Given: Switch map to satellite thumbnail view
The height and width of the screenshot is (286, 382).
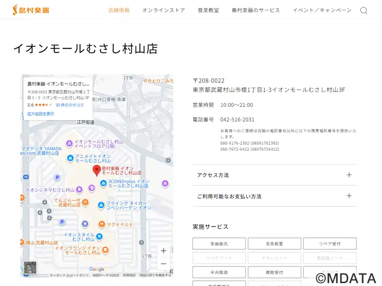Looking at the screenshot, I should (x=31, y=268).
